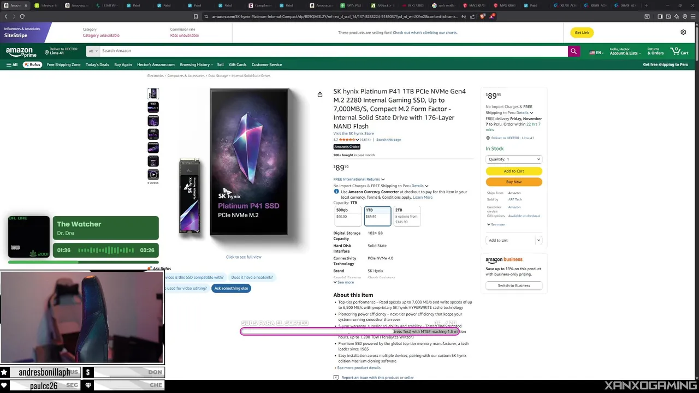The width and height of the screenshot is (699, 393).
Task: Click Switch to Business button
Action: point(514,285)
